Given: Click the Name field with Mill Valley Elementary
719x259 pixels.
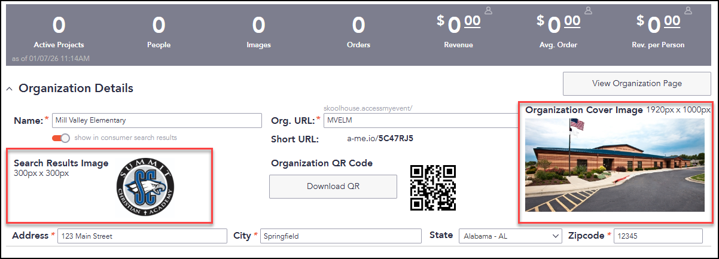Looking at the screenshot, I should coord(157,120).
